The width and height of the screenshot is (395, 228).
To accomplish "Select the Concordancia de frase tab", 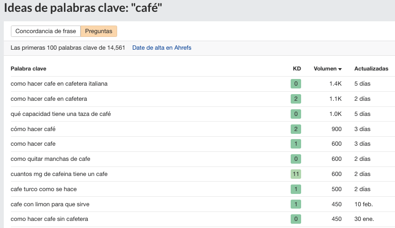I will [46, 31].
